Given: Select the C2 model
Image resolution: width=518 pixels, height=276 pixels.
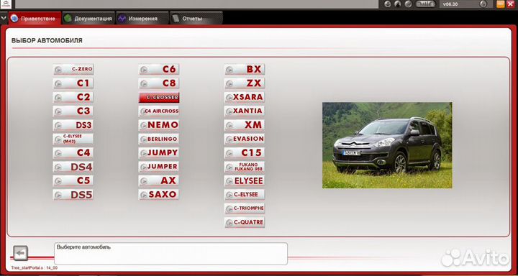Looking at the screenshot, I should (x=73, y=97).
